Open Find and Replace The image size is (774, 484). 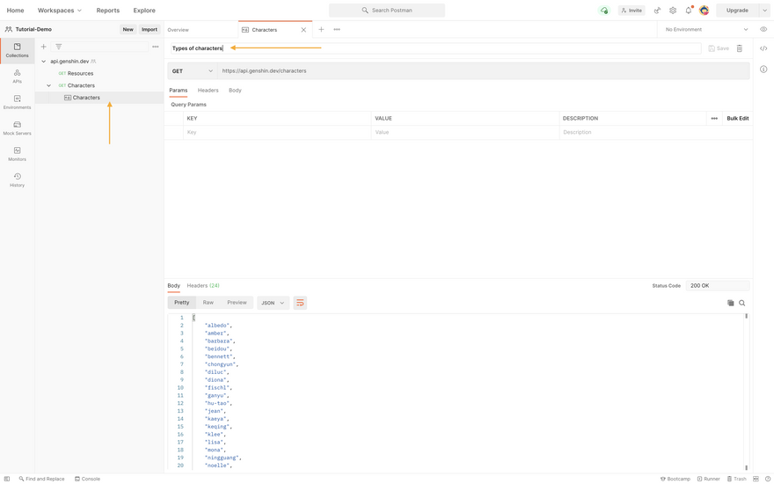[x=41, y=479]
